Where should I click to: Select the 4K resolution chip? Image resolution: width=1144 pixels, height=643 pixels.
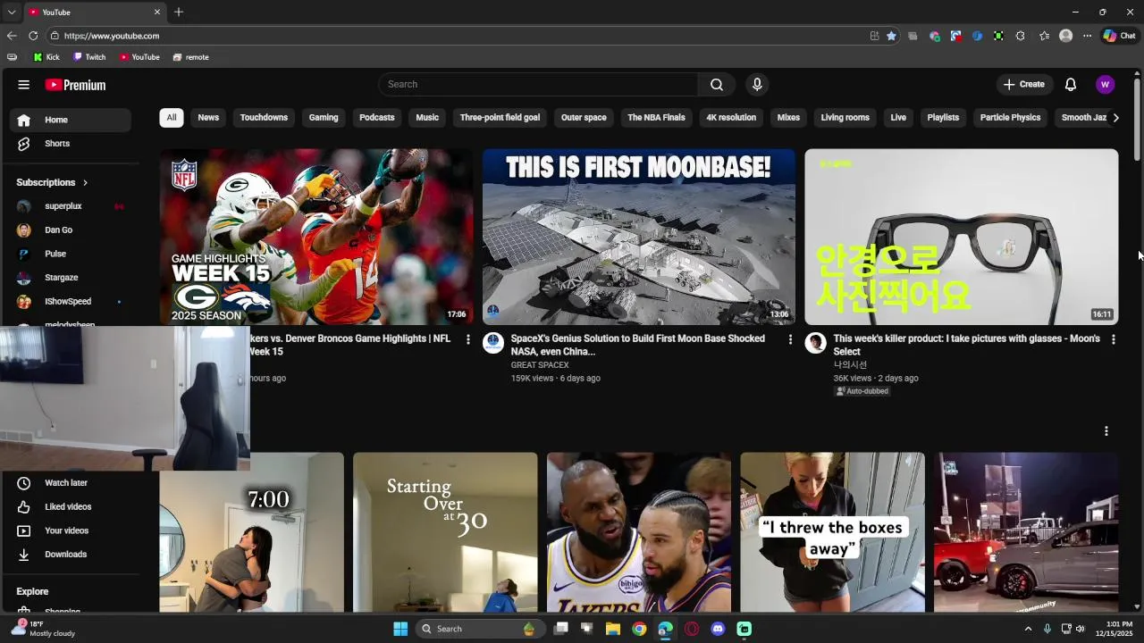click(x=731, y=118)
